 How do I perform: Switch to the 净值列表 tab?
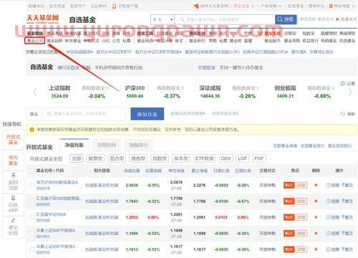click(x=74, y=145)
